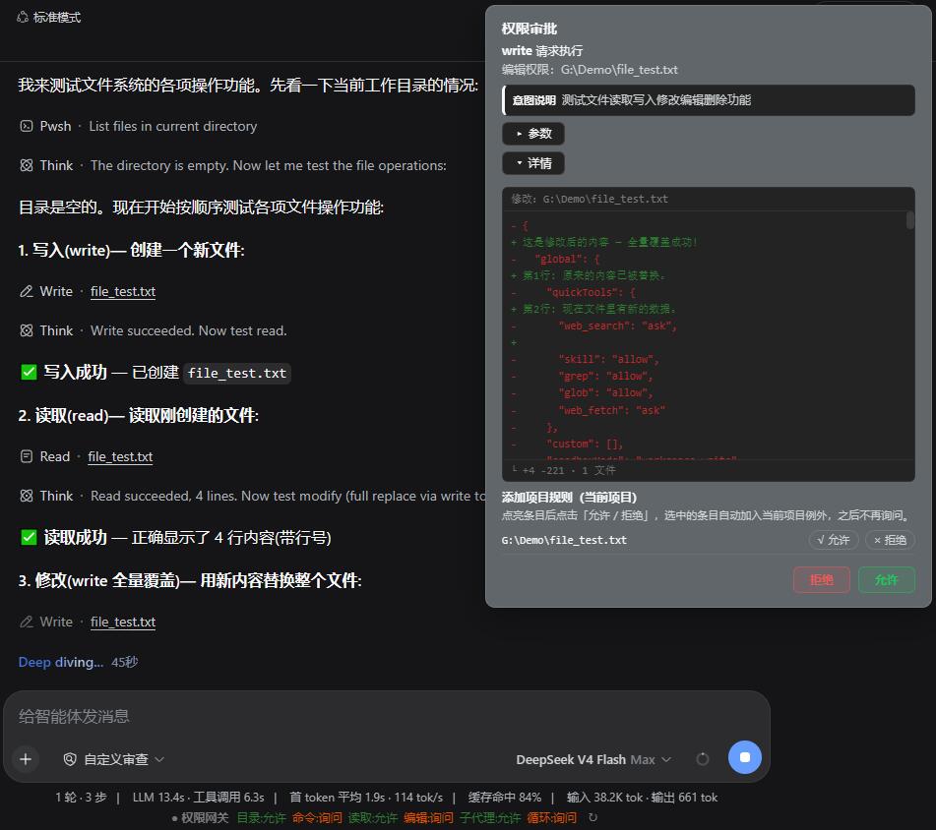Click the '缓存命中 84%' statistic

[504, 798]
